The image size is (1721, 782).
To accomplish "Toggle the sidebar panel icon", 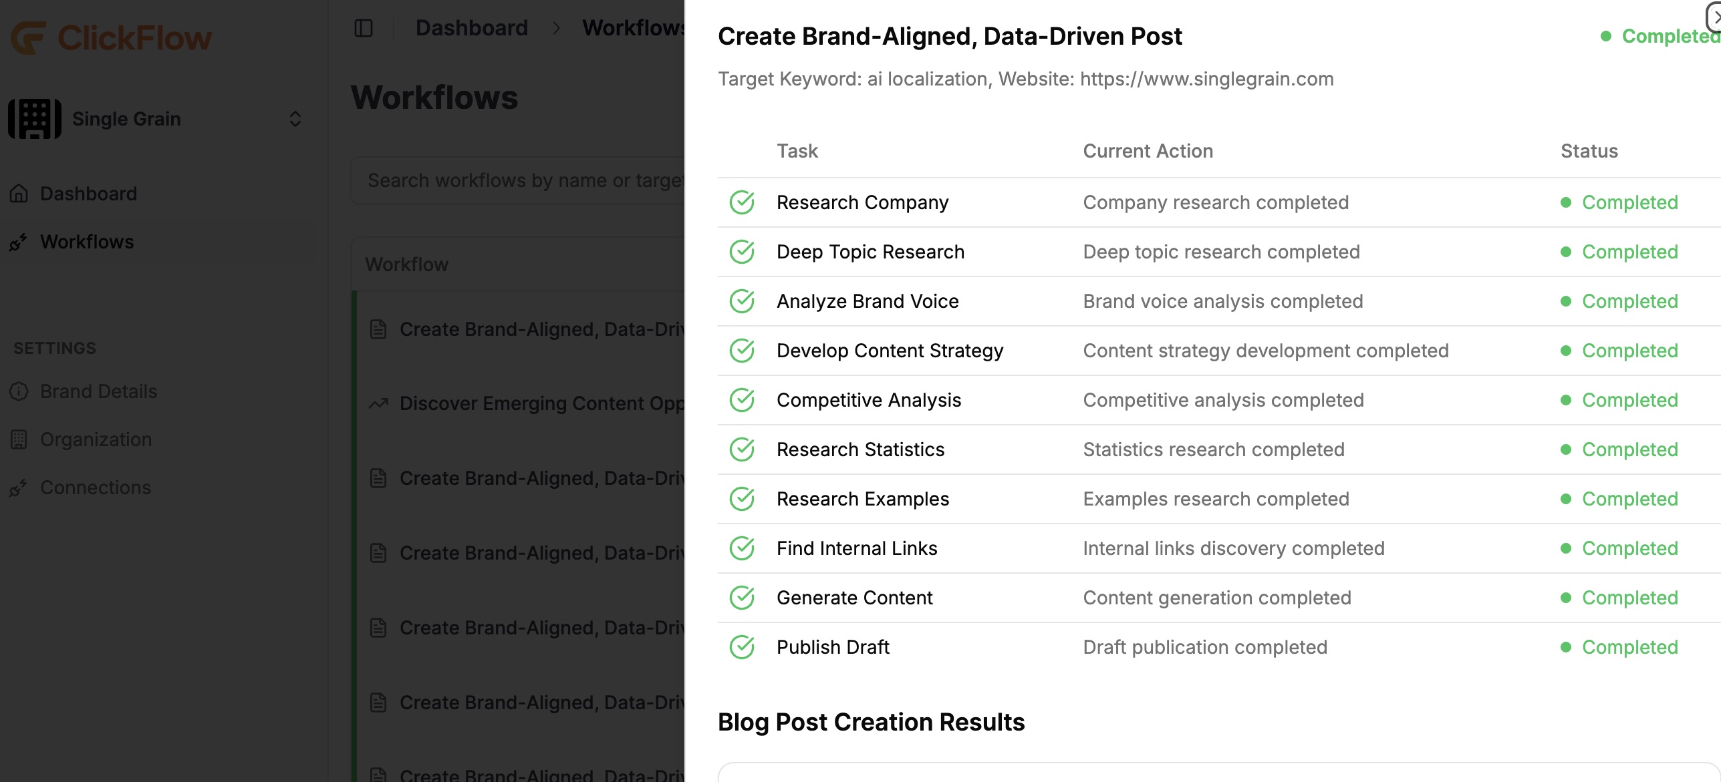I will coord(364,28).
